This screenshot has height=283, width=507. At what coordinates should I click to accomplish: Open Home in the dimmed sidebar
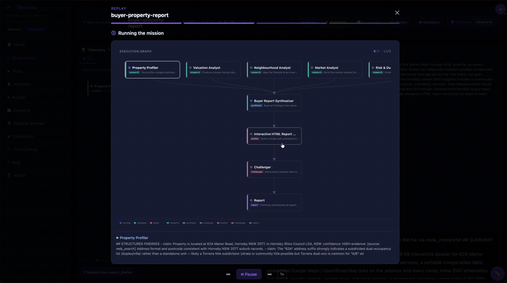point(19,45)
